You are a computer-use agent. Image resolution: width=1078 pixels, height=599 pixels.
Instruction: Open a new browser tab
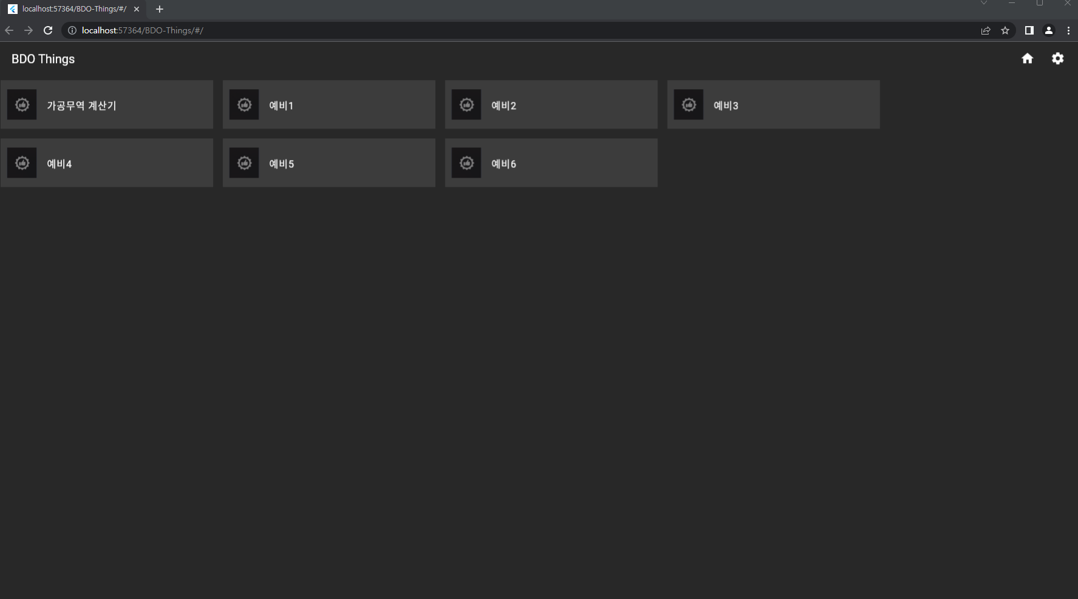pyautogui.click(x=160, y=9)
